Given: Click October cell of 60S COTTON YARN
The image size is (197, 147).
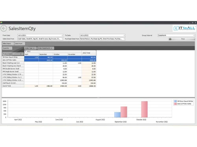Looking at the screenshot, I should click(60, 60).
